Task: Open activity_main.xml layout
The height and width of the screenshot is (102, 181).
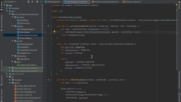Action: pyautogui.click(x=24, y=89)
